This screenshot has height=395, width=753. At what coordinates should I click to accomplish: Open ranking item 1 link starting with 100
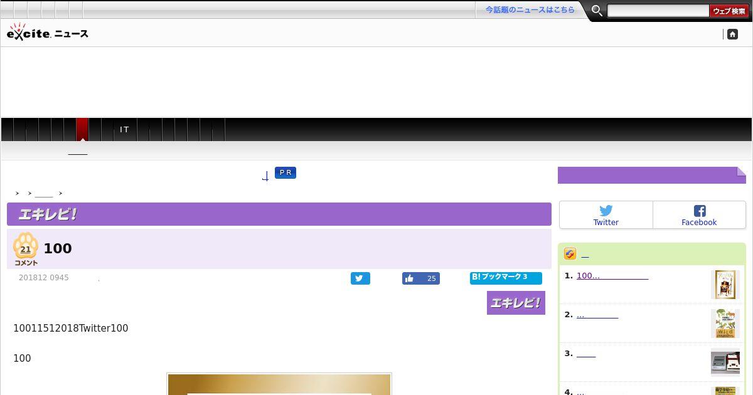tap(612, 275)
